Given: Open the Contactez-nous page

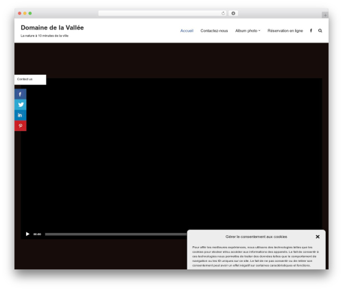Looking at the screenshot, I should [214, 31].
